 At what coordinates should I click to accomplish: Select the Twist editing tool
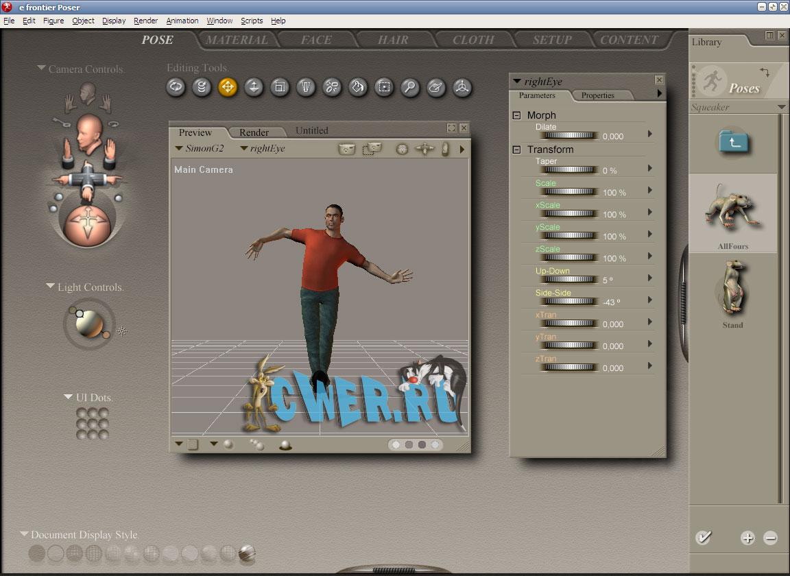coord(202,87)
